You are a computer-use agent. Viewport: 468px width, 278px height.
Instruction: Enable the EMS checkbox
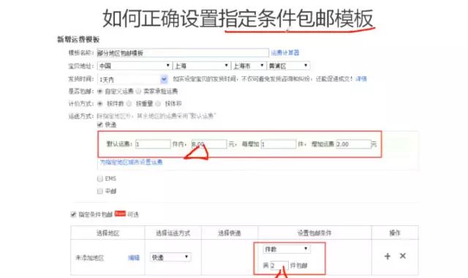click(x=100, y=179)
